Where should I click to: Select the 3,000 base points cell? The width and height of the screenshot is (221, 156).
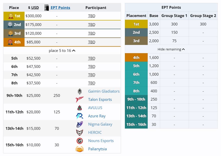click(154, 24)
